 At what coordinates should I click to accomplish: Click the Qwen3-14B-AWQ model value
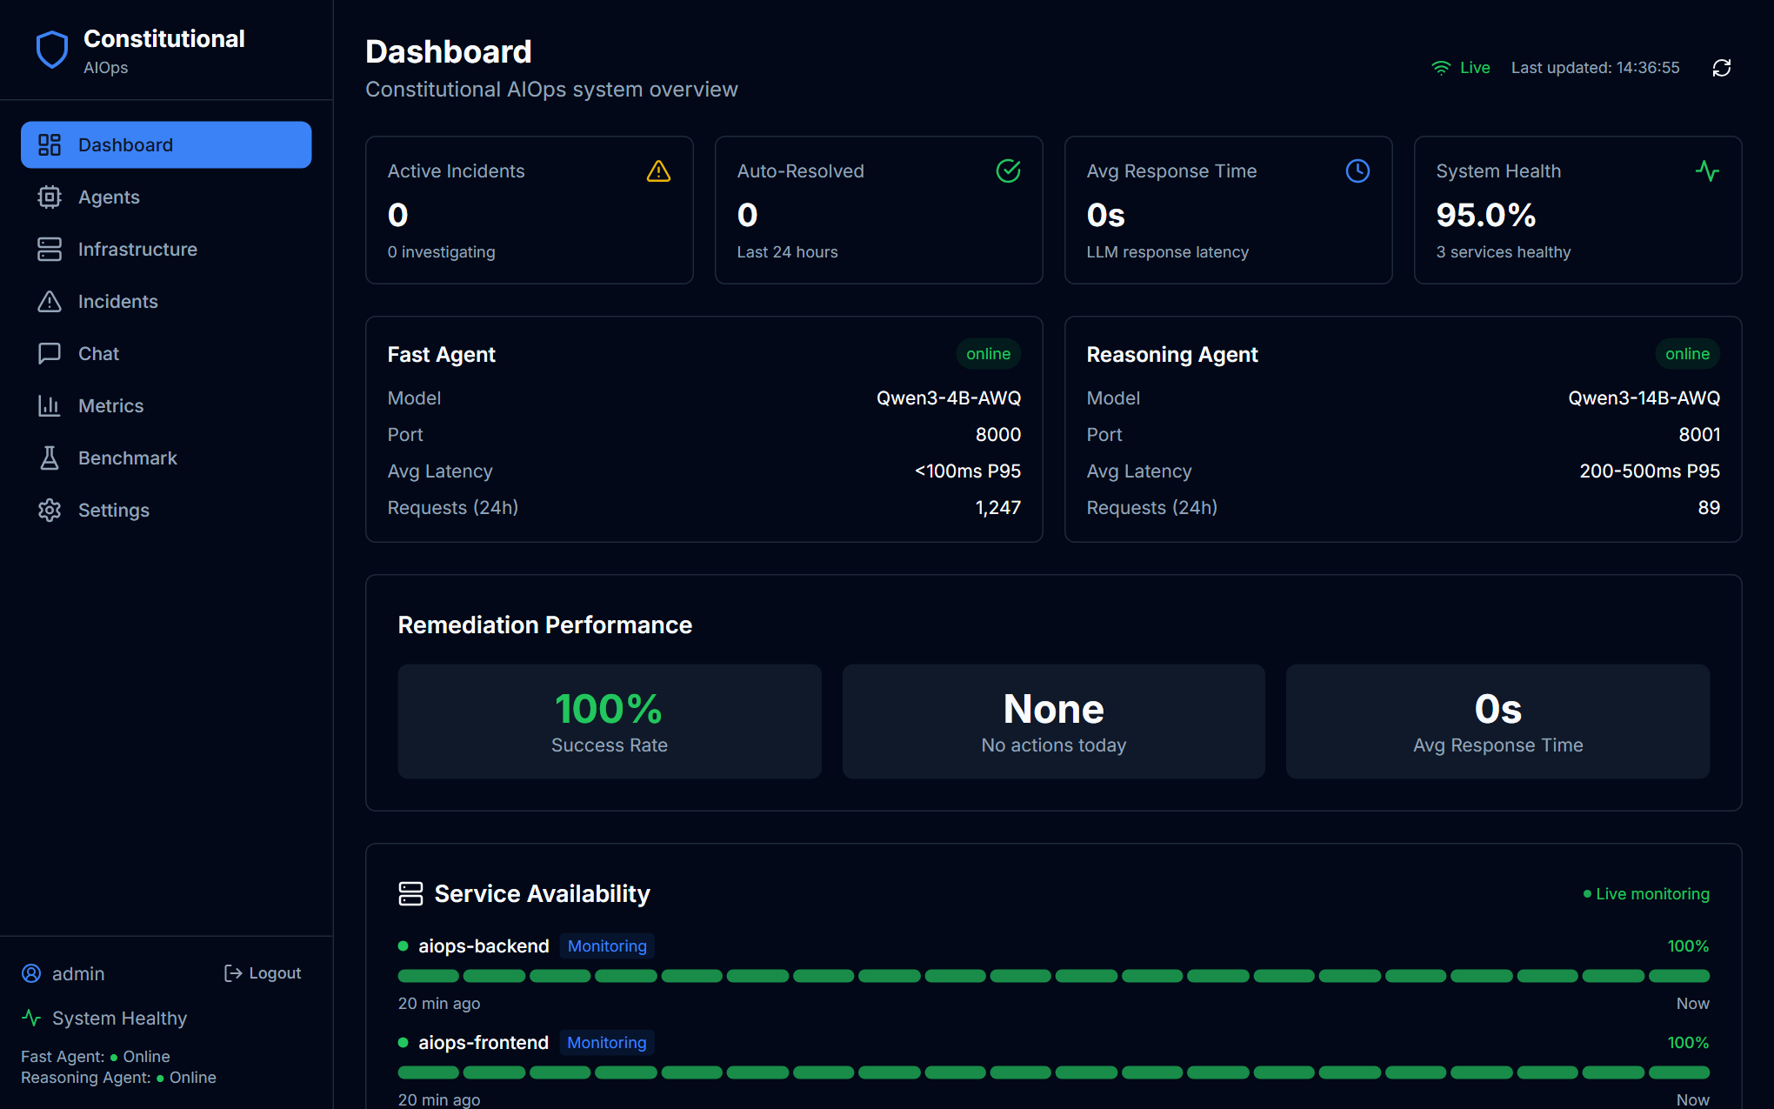click(x=1644, y=398)
